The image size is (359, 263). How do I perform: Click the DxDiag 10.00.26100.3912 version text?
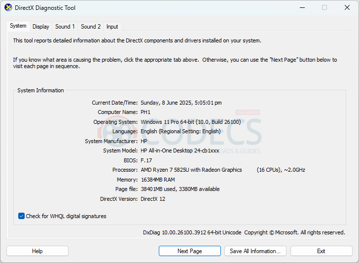coord(192,232)
